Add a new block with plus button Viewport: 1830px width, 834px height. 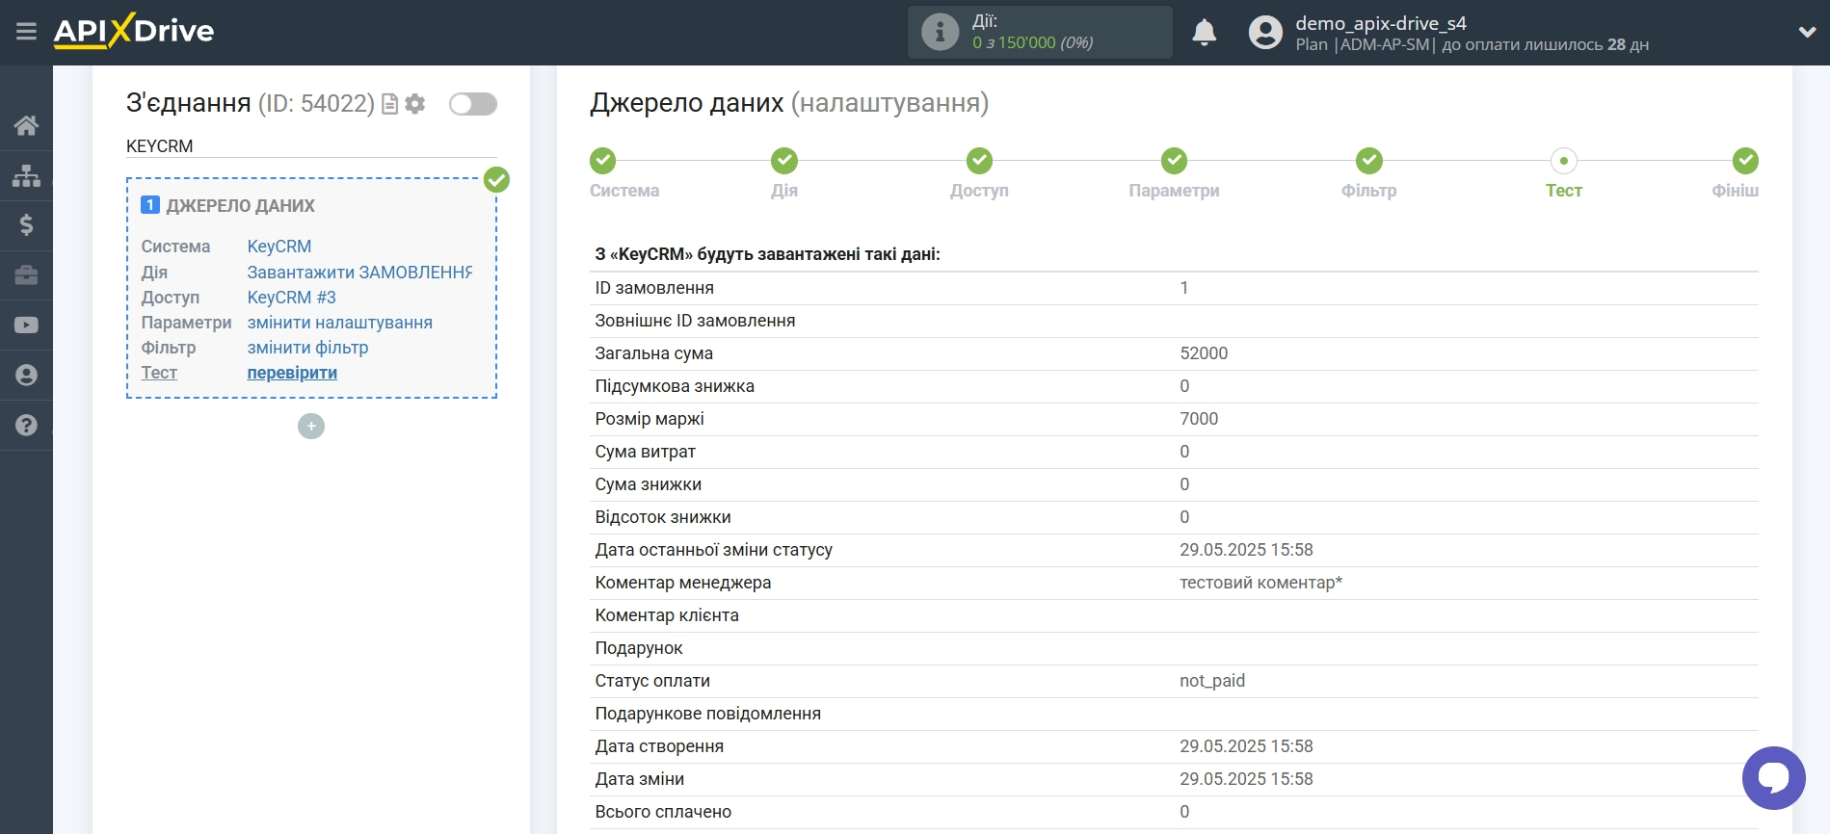311,426
